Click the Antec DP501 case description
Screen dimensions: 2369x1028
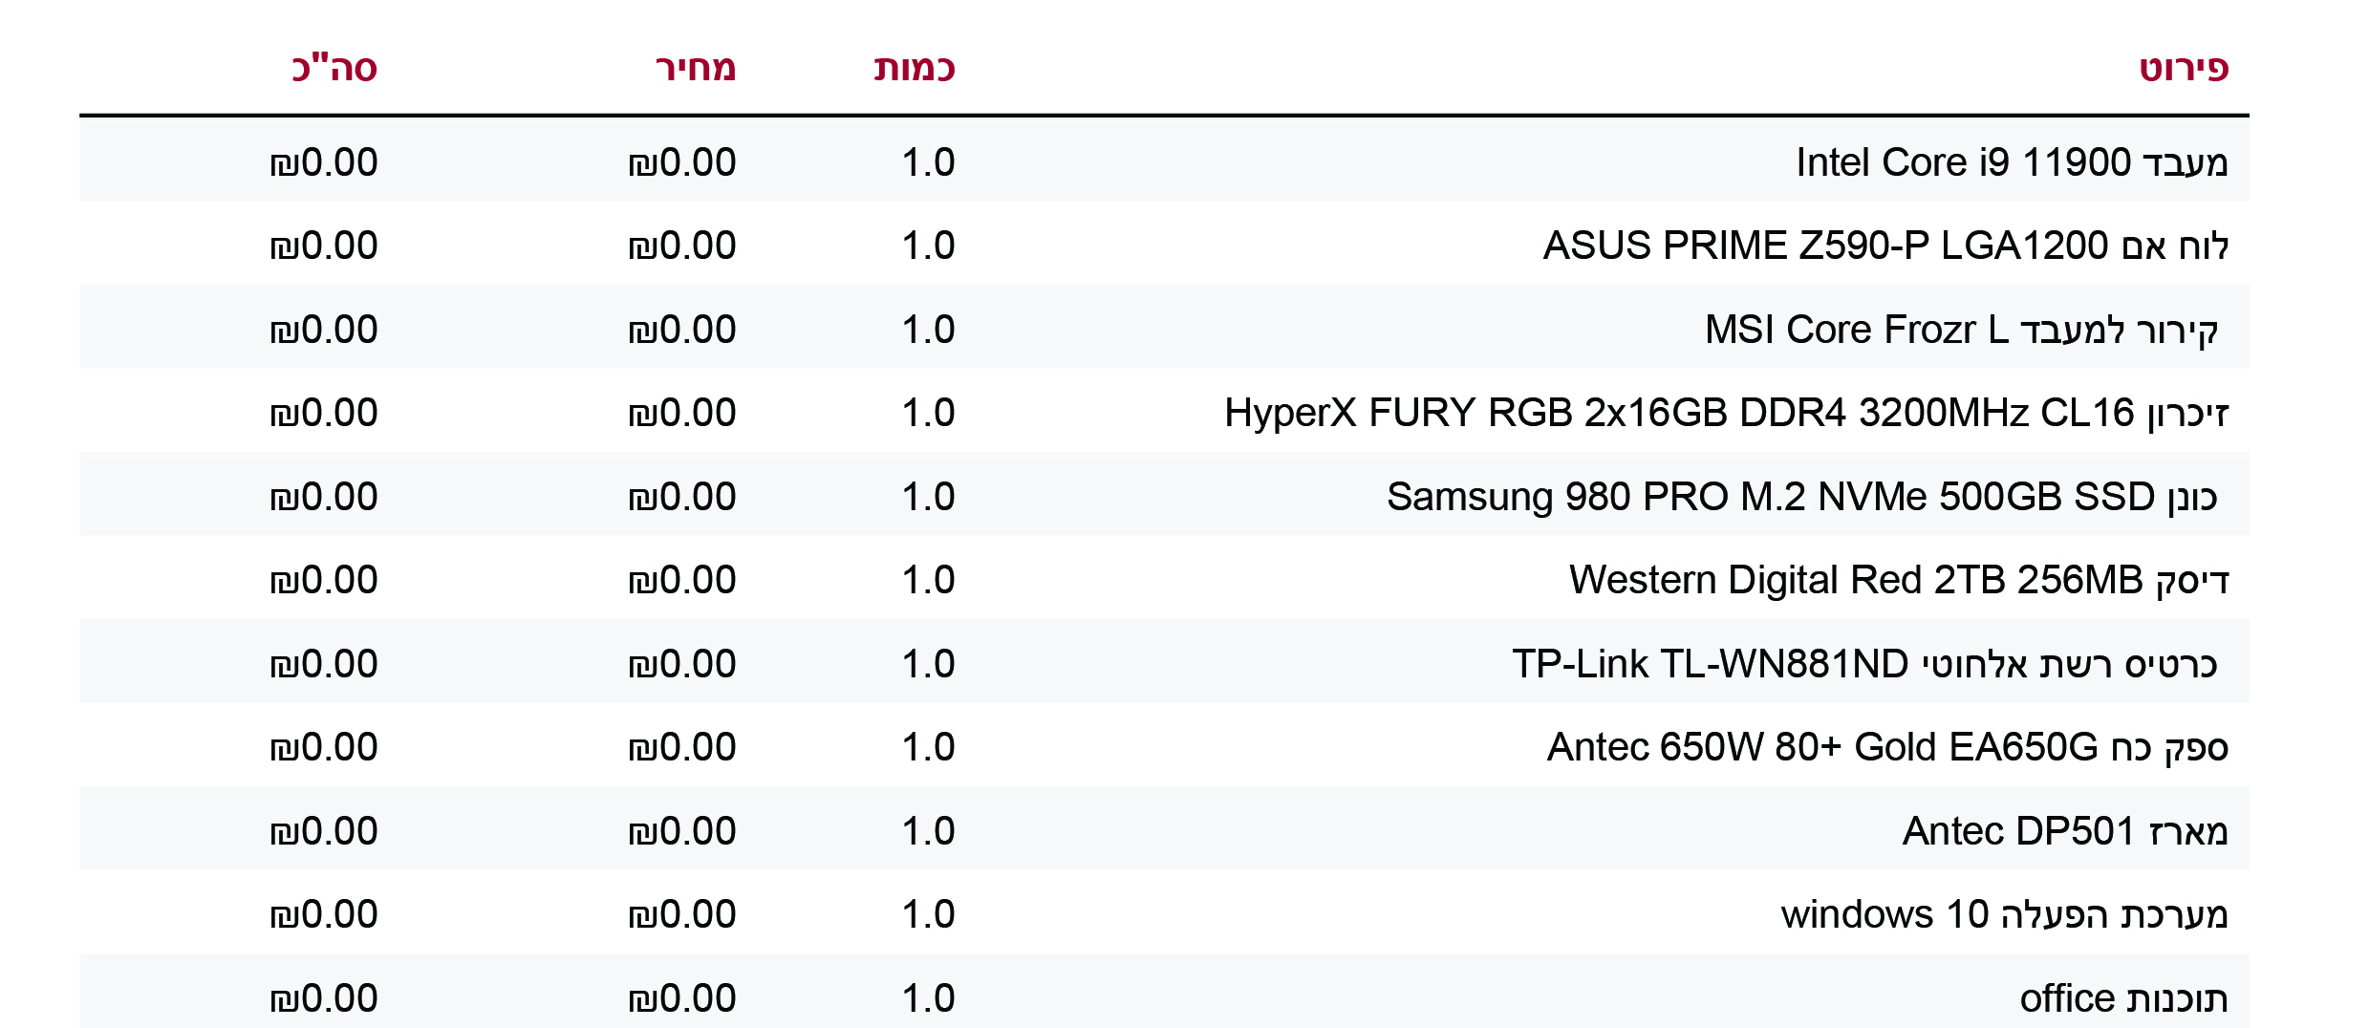pyautogui.click(x=2064, y=831)
